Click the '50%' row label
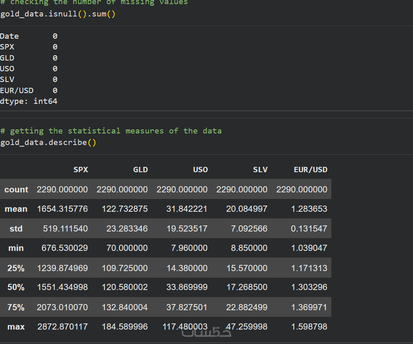Image resolution: width=413 pixels, height=344 pixels. [16, 287]
